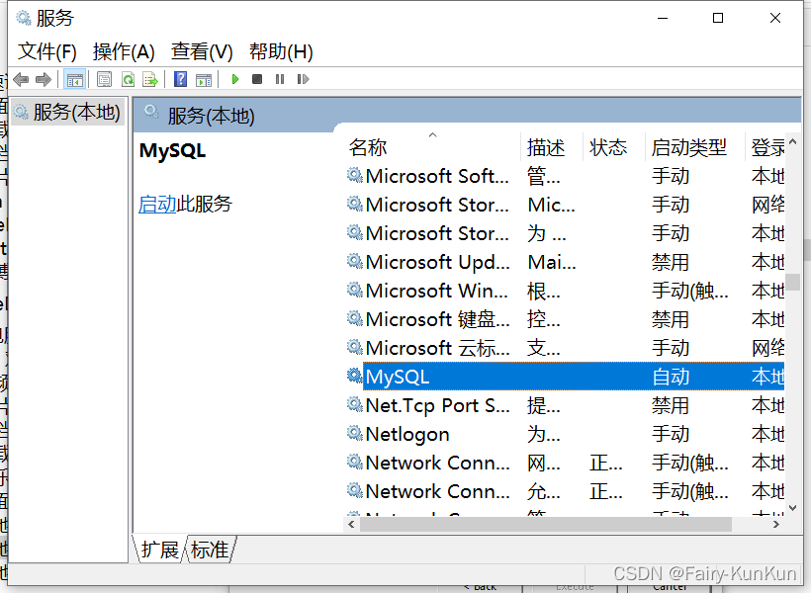
Task: Sort by the 描述 column header
Action: (552, 148)
